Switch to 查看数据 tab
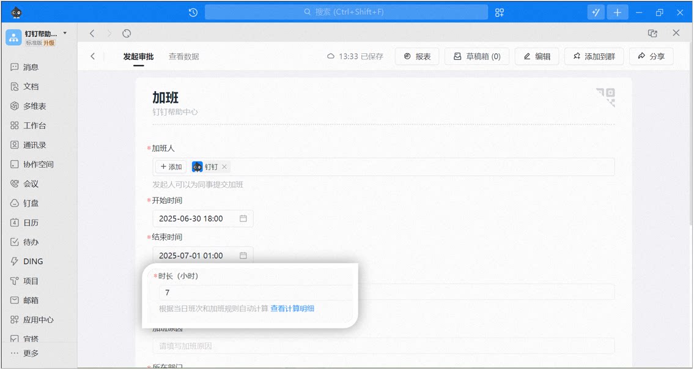Viewport: 694px width, 370px height. [x=183, y=57]
